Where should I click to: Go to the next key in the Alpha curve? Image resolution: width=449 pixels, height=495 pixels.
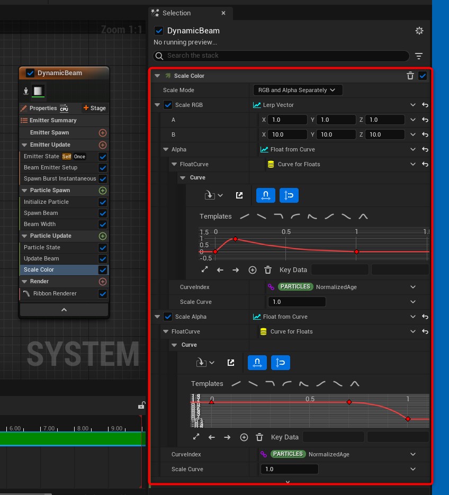pos(236,270)
